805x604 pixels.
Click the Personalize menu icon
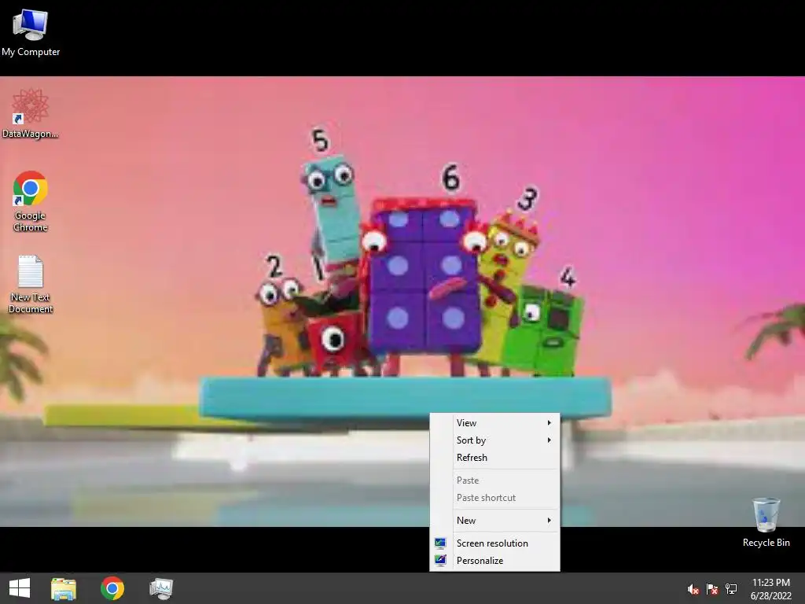pyautogui.click(x=440, y=560)
